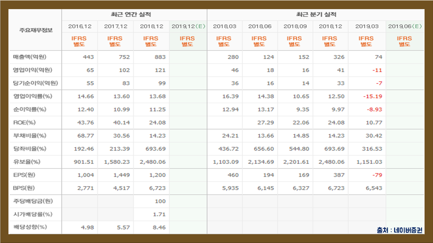This screenshot has height=243, width=433.
Task: Click the 5,935 BPS value for 2018.03
Action: coord(231,188)
